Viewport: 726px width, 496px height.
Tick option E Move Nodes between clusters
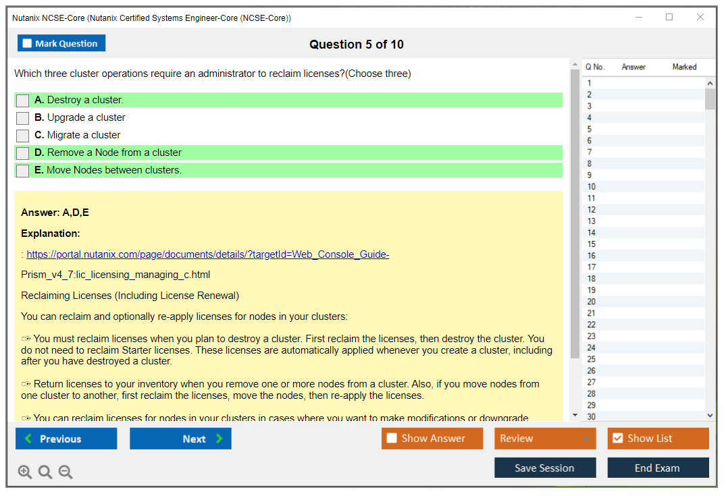pyautogui.click(x=23, y=171)
